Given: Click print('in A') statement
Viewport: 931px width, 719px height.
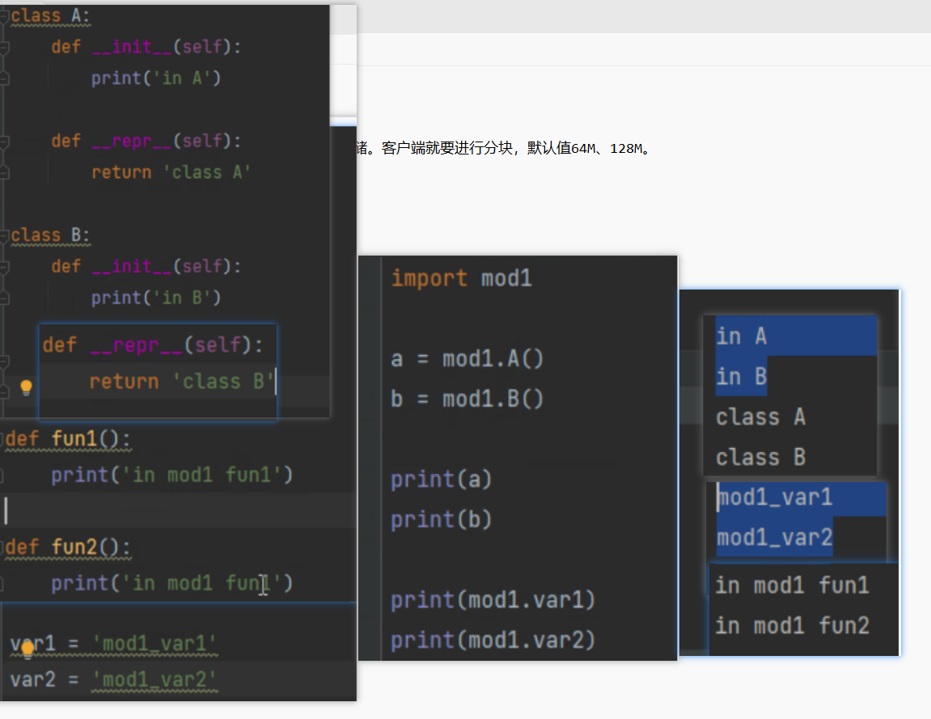Looking at the screenshot, I should coord(155,78).
